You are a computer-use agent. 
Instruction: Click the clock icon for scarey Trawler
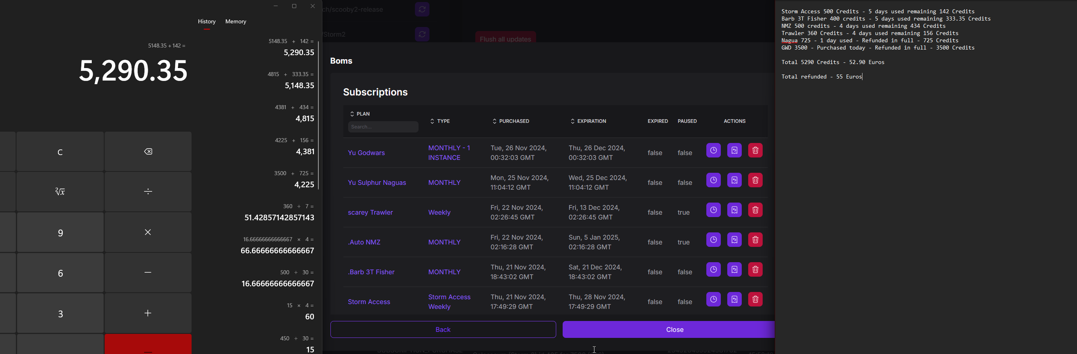[713, 210]
